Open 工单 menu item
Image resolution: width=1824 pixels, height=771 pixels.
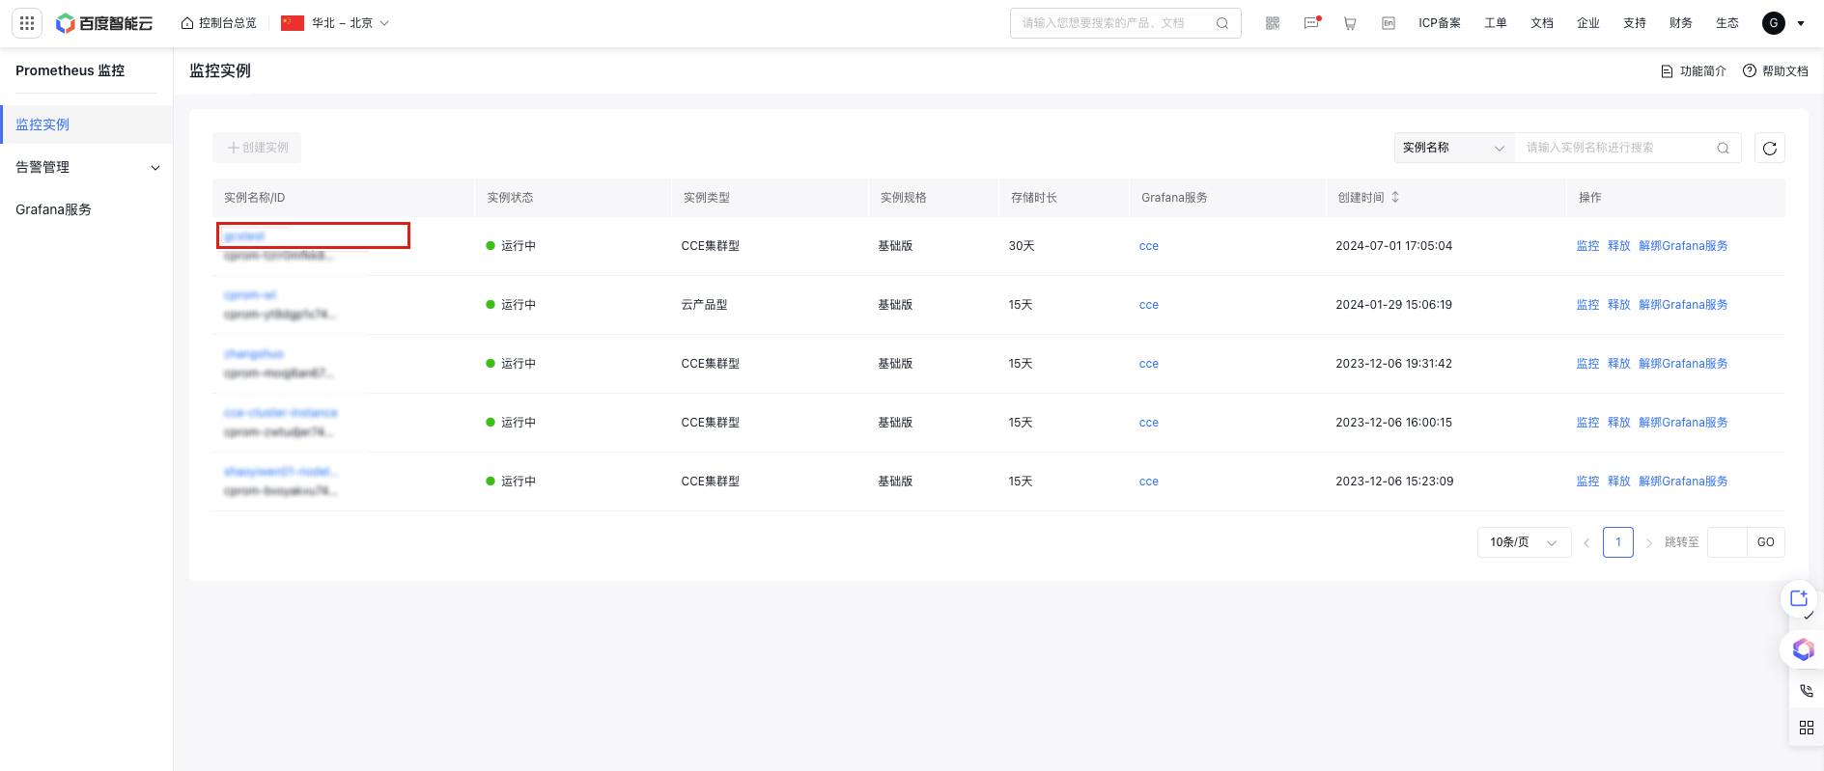(x=1496, y=23)
